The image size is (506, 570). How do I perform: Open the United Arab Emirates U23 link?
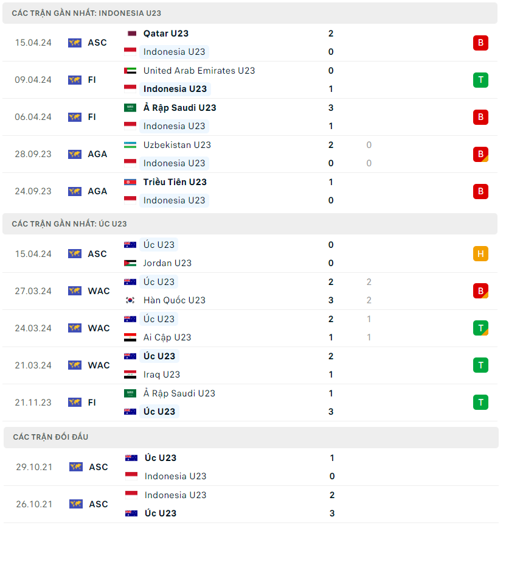[x=199, y=71]
